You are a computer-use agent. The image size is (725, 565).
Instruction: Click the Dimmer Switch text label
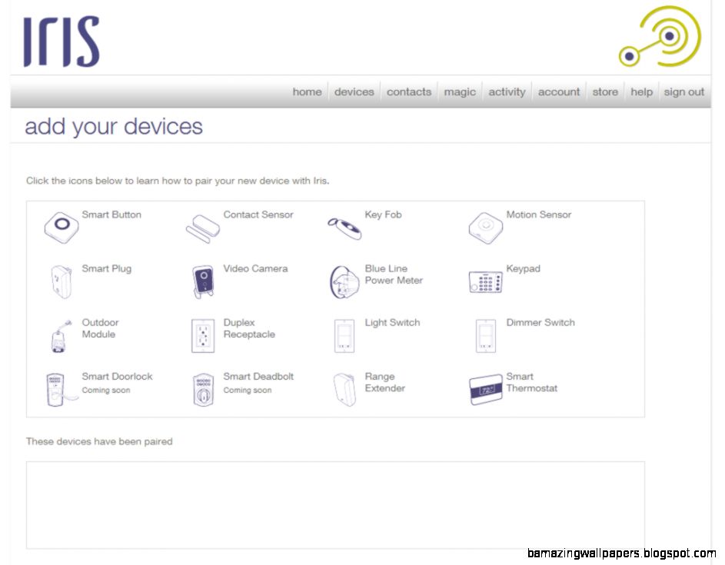click(540, 322)
